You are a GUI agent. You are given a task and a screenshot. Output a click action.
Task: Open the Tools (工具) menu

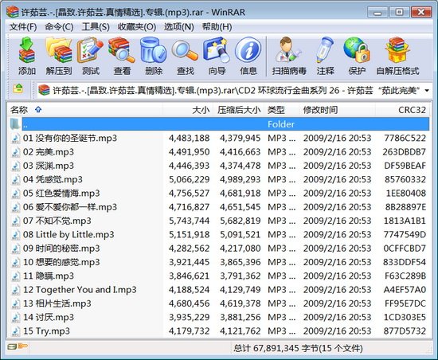pyautogui.click(x=96, y=27)
